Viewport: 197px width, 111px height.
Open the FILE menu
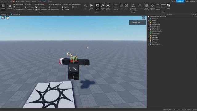pyautogui.click(x=2, y=1)
